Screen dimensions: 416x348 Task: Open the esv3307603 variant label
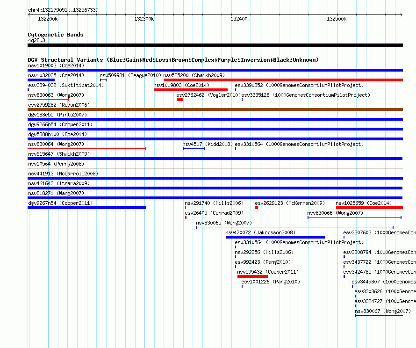coord(380,232)
